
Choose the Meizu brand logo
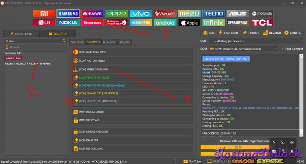click(x=189, y=13)
